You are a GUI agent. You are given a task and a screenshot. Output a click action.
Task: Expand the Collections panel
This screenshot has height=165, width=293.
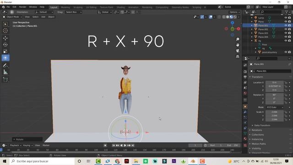tap(258, 135)
